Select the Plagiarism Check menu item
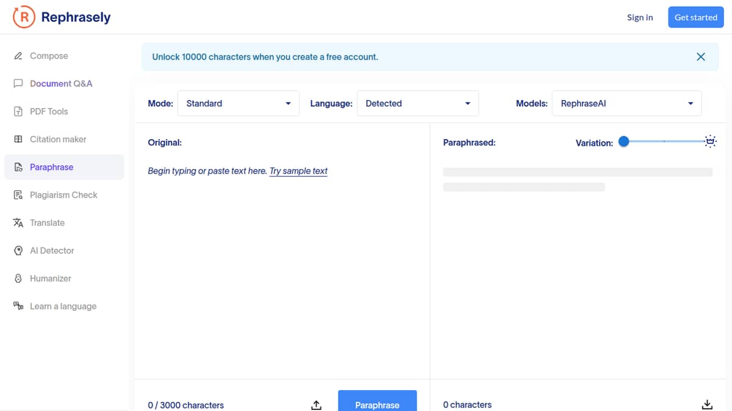The height and width of the screenshot is (411, 732). point(64,195)
